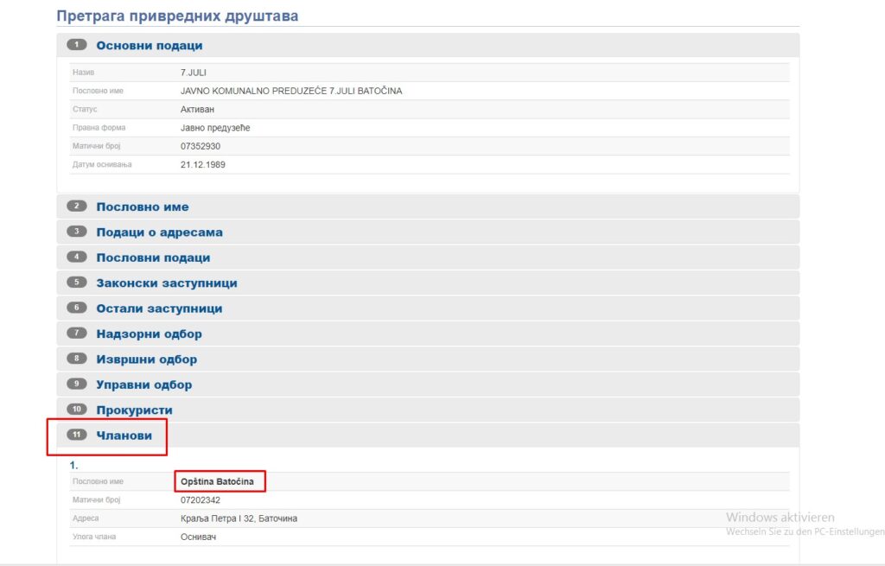
Task: Click the number 7 badge beside Надзорни одбор
Action: [x=77, y=334]
